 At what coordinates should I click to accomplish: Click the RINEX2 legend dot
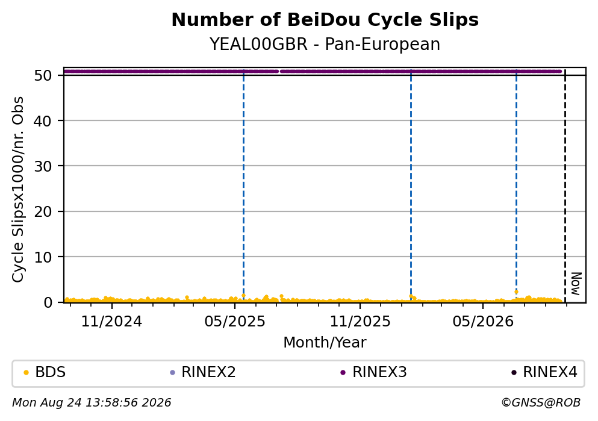click(172, 373)
